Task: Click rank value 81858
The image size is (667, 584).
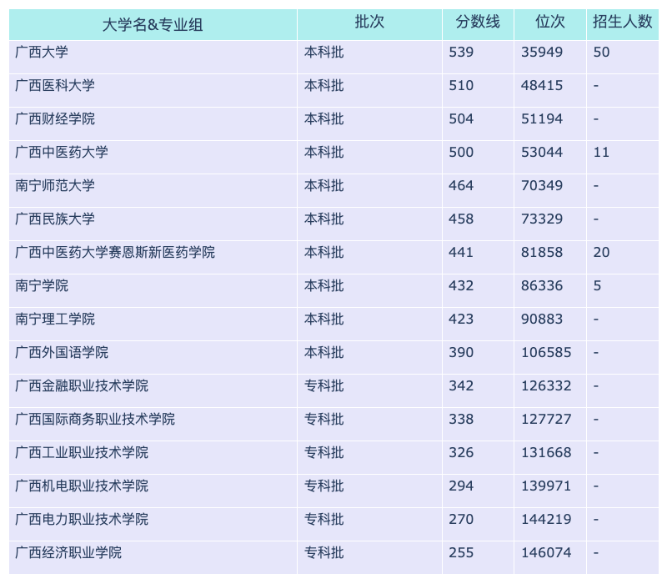Action: pos(542,253)
